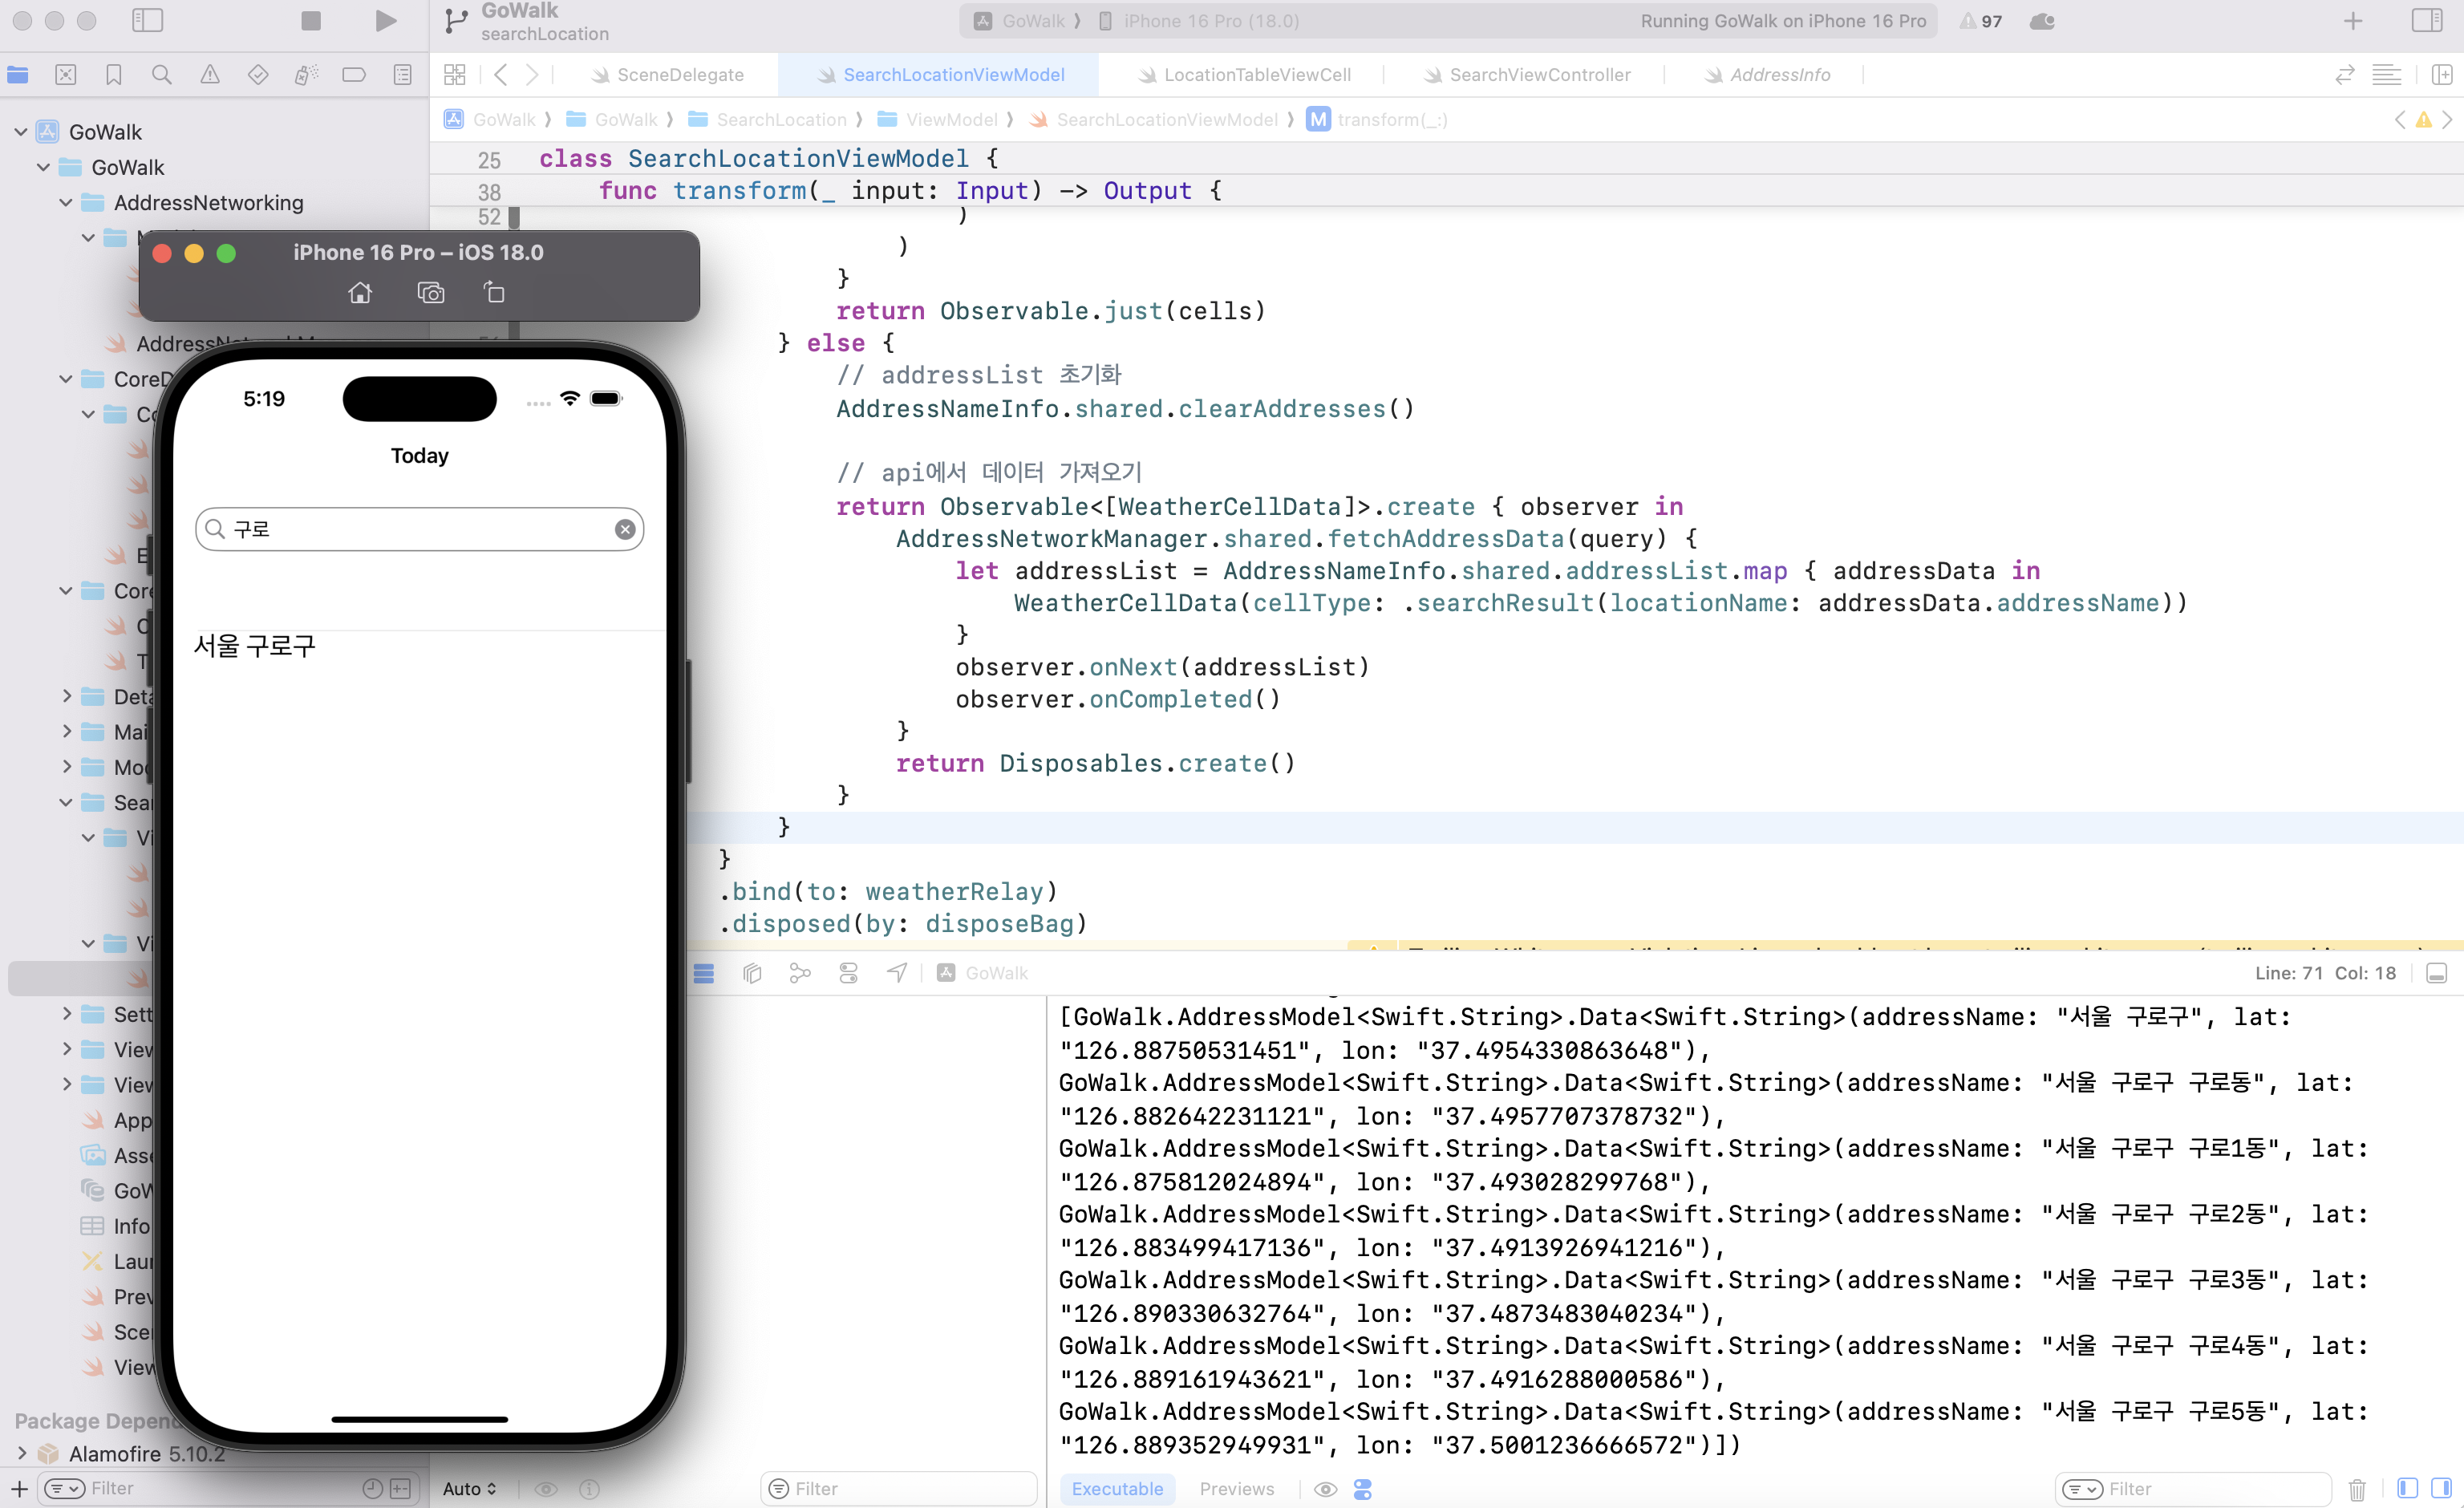Open the Auto variables scope dropdown
The width and height of the screenshot is (2464, 1508).
(469, 1488)
